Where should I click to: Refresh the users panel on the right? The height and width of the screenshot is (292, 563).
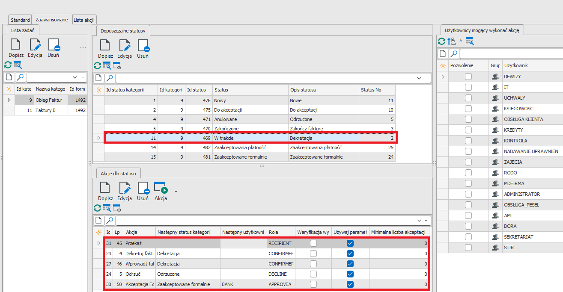click(441, 41)
